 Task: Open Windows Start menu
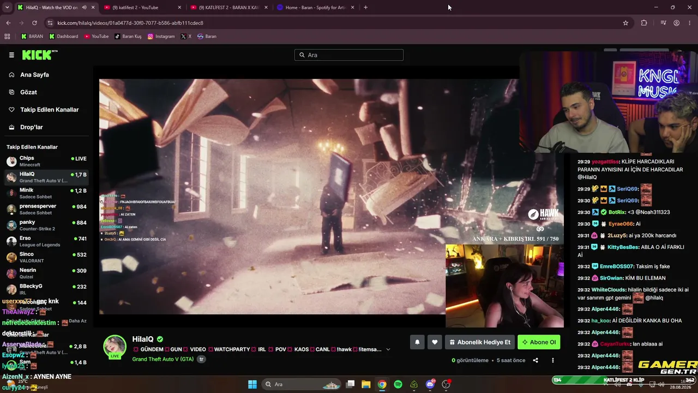252,384
